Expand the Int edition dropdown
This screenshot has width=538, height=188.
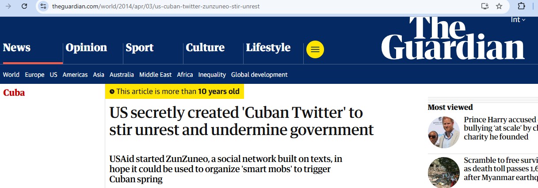[x=518, y=19]
